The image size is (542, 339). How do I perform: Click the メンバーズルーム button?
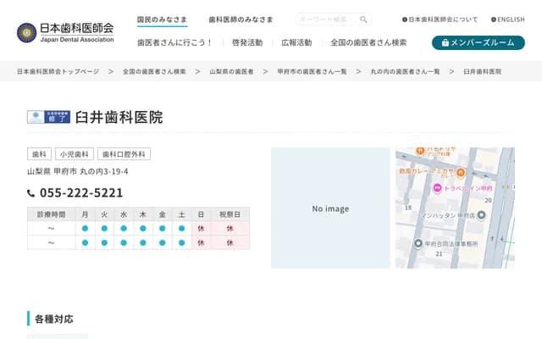(478, 42)
